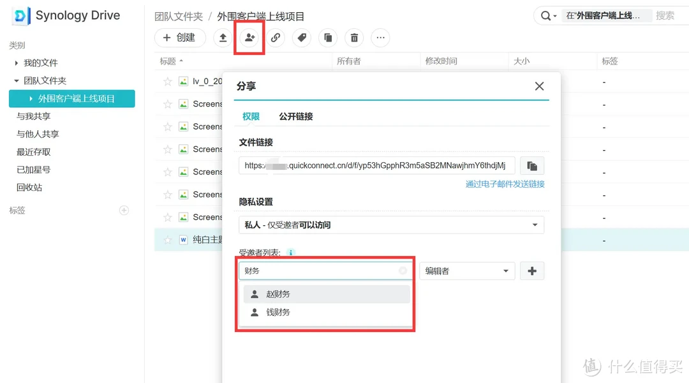Select the delete trash icon
This screenshot has height=383, width=689.
353,38
